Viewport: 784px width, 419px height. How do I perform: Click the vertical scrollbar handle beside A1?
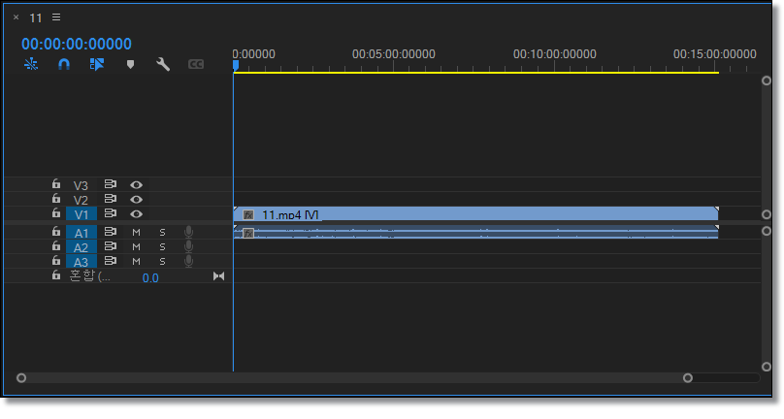[x=767, y=231]
